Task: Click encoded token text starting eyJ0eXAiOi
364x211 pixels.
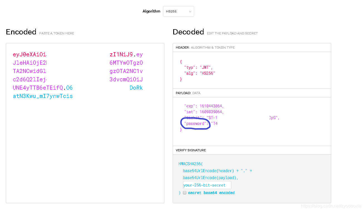Action: click(x=30, y=54)
